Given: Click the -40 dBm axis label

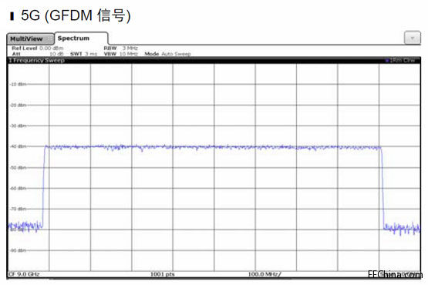Looking at the screenshot, I should (x=18, y=146).
